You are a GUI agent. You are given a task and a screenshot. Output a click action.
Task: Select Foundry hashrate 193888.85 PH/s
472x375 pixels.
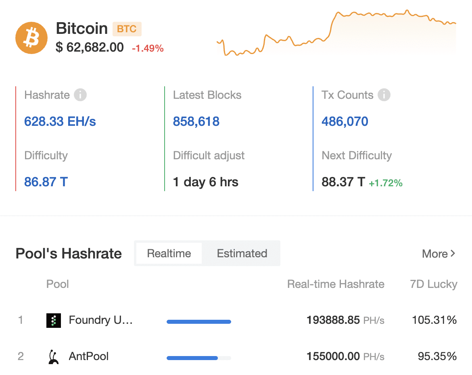pyautogui.click(x=345, y=320)
